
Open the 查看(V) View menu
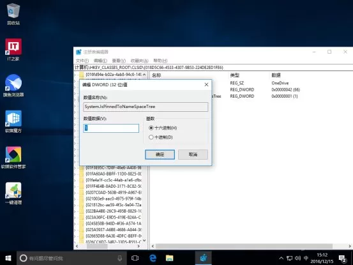click(x=119, y=61)
